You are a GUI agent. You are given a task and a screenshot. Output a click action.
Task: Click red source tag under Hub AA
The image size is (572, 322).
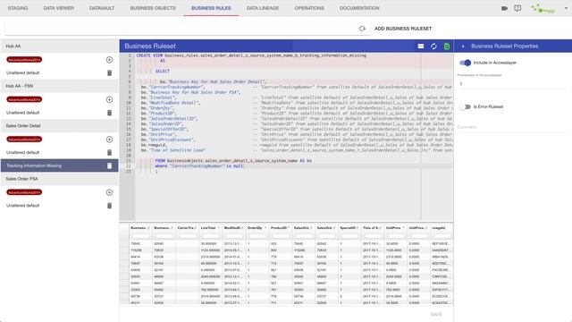point(24,60)
